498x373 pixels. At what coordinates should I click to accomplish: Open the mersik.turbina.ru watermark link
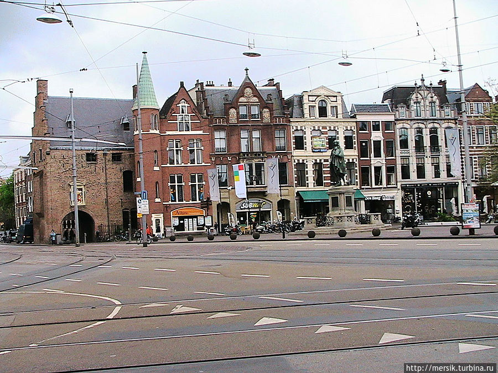[x=450, y=367]
